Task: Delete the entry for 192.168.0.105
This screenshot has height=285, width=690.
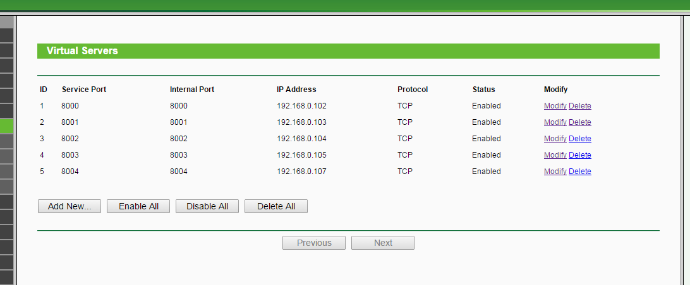Action: (579, 155)
